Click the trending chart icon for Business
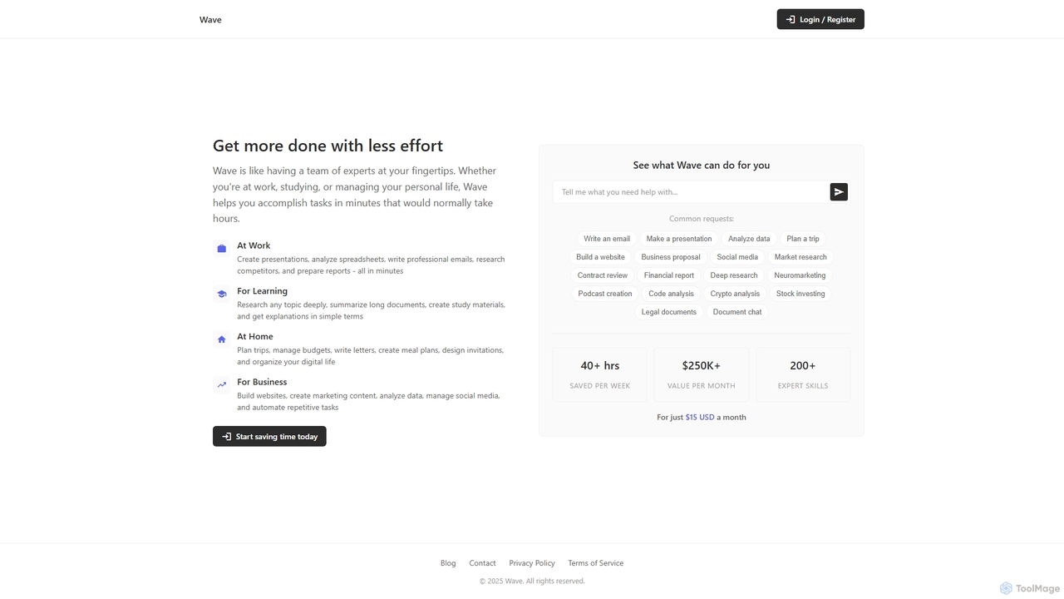1064x599 pixels. click(x=222, y=384)
